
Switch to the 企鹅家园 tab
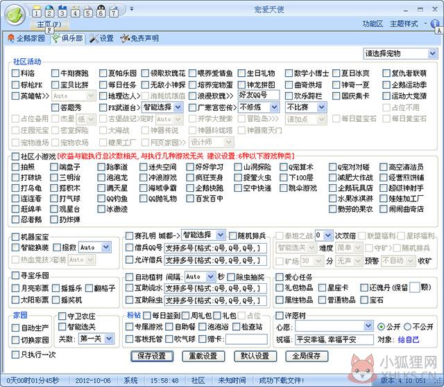(26, 38)
